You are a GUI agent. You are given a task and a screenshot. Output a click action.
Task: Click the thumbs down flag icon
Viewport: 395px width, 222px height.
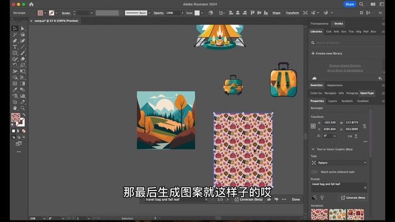(x=276, y=199)
